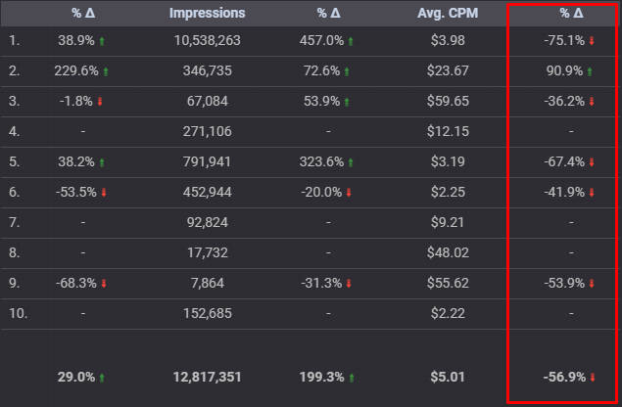Sort by the Impressions column header
The width and height of the screenshot is (622, 407).
tap(207, 14)
